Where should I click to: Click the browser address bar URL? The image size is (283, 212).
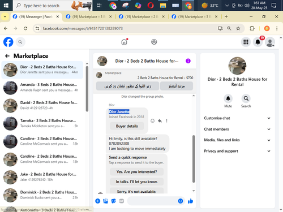(83, 28)
